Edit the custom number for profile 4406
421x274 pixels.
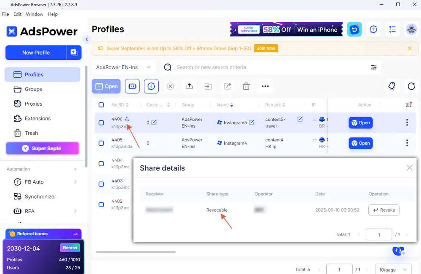(154, 122)
